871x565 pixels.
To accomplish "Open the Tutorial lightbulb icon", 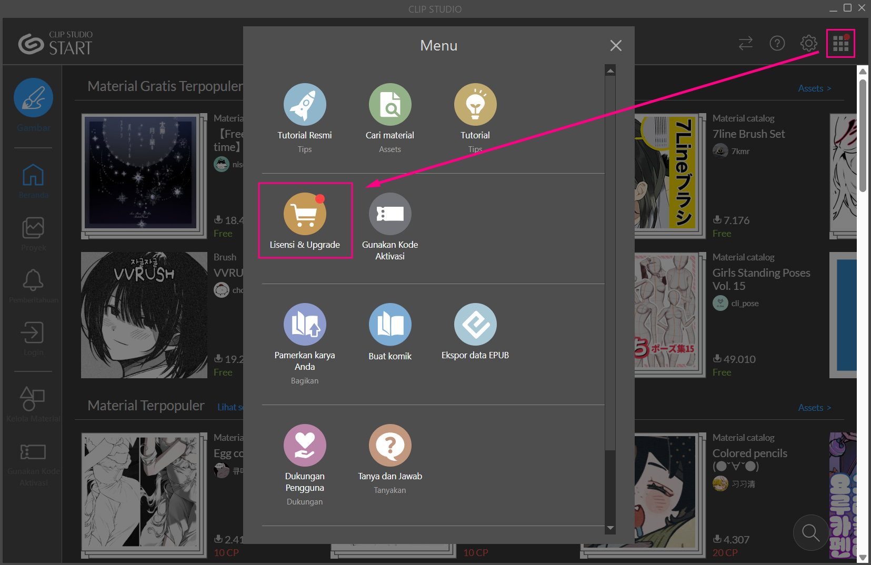I will 475,105.
